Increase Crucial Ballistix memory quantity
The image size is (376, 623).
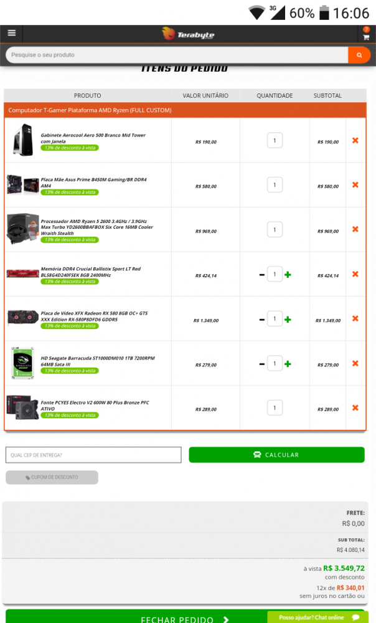point(288,275)
